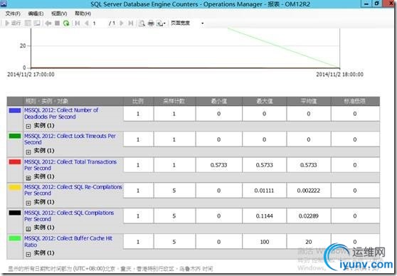Open the 帮助(H) menu
Viewport: 397px width, 276px height.
pyautogui.click(x=83, y=14)
